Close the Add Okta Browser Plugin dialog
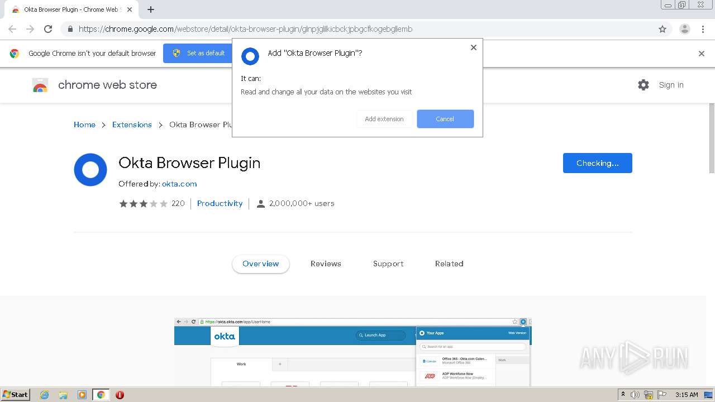This screenshot has height=402, width=715. tap(474, 47)
